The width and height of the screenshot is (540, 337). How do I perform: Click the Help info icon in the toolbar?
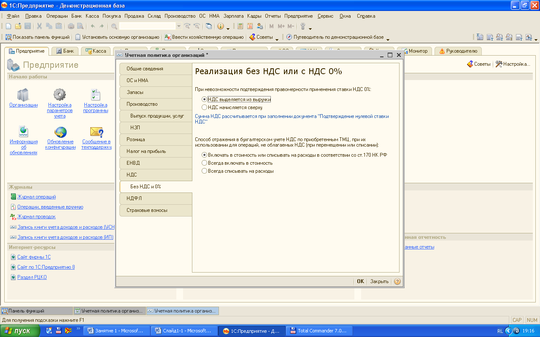coord(221,26)
